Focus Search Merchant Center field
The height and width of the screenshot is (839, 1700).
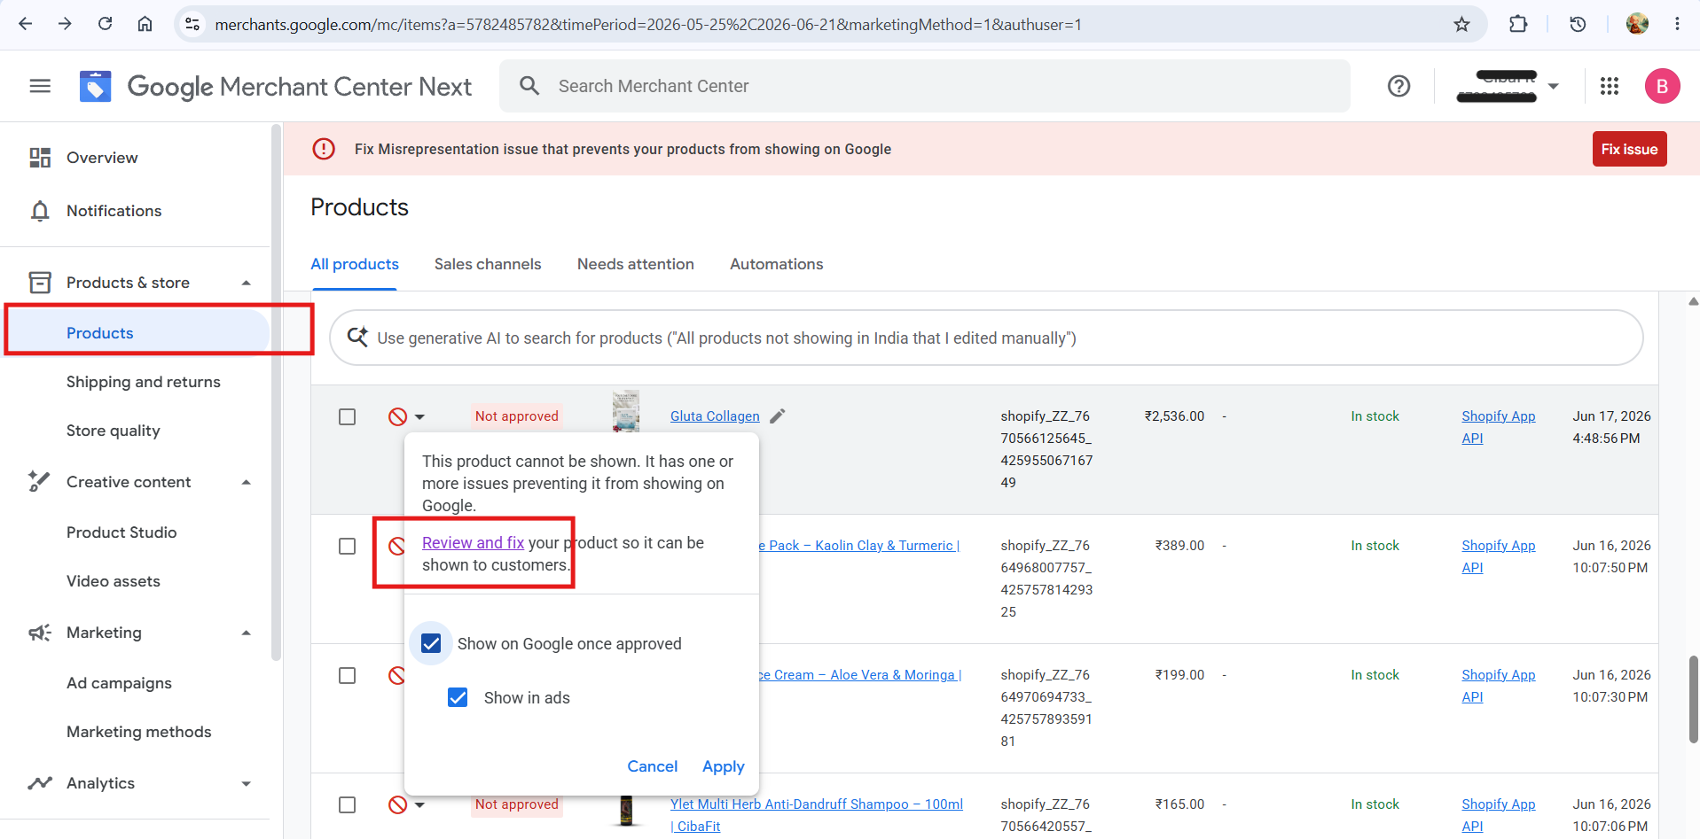click(x=925, y=86)
